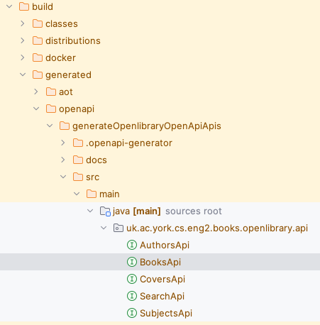The width and height of the screenshot is (320, 325).
Task: Select the docker folder name
Action: 61,57
